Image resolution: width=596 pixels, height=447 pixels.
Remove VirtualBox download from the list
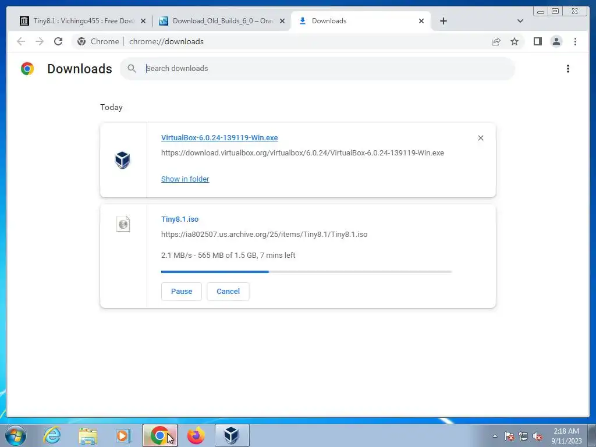pyautogui.click(x=480, y=138)
